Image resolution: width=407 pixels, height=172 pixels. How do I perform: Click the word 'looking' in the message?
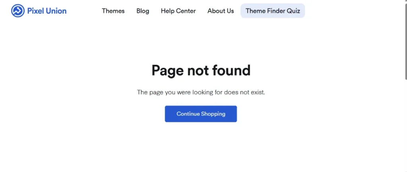click(x=202, y=92)
